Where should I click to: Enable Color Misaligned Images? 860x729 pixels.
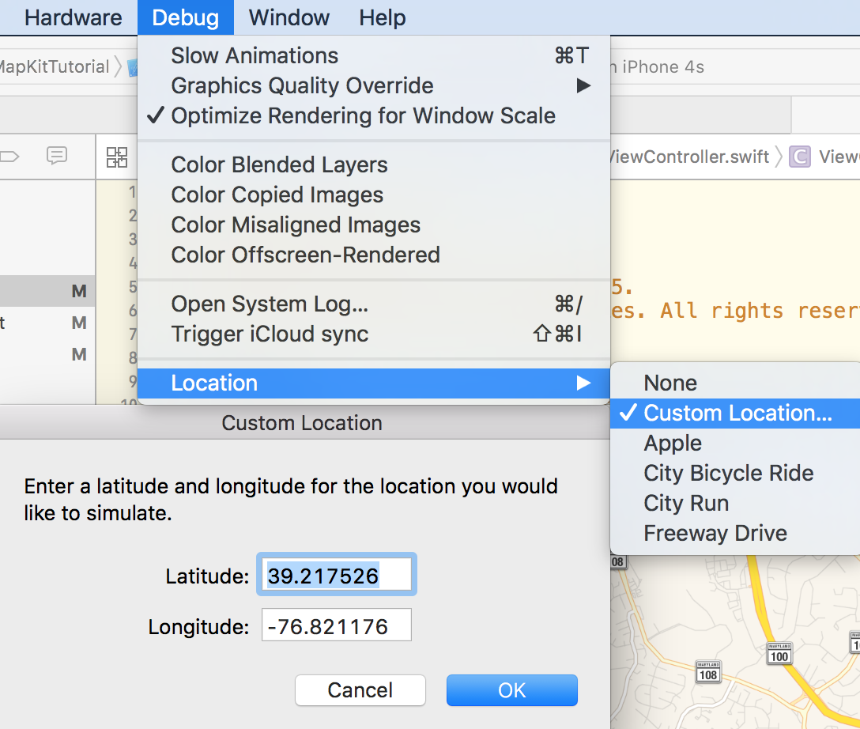(x=374, y=225)
